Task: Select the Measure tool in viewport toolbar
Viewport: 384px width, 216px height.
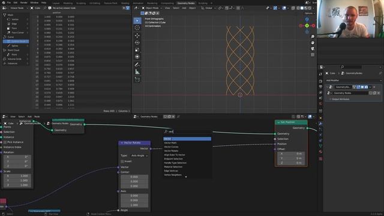Action: pyautogui.click(x=137, y=72)
